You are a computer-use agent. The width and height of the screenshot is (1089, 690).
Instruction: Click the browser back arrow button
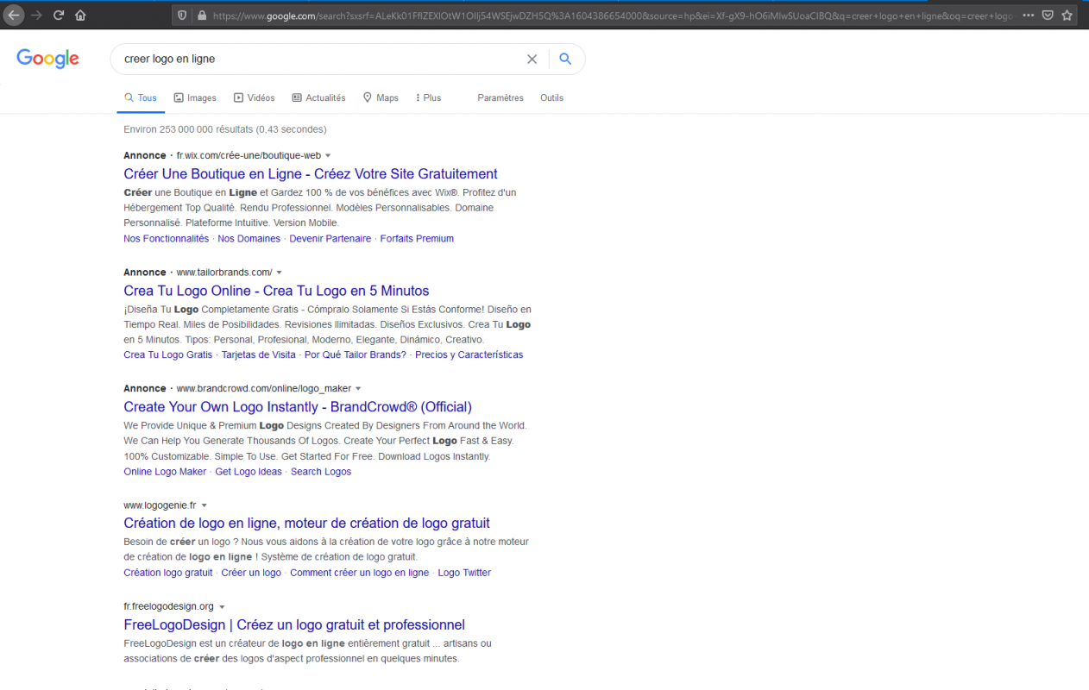[x=14, y=15]
